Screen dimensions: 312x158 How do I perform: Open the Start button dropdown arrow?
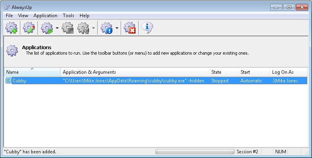(57, 28)
